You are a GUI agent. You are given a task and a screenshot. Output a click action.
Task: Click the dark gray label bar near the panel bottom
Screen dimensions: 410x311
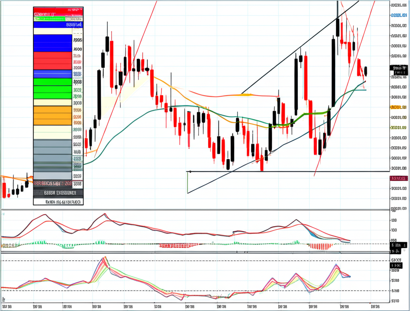[58, 192]
